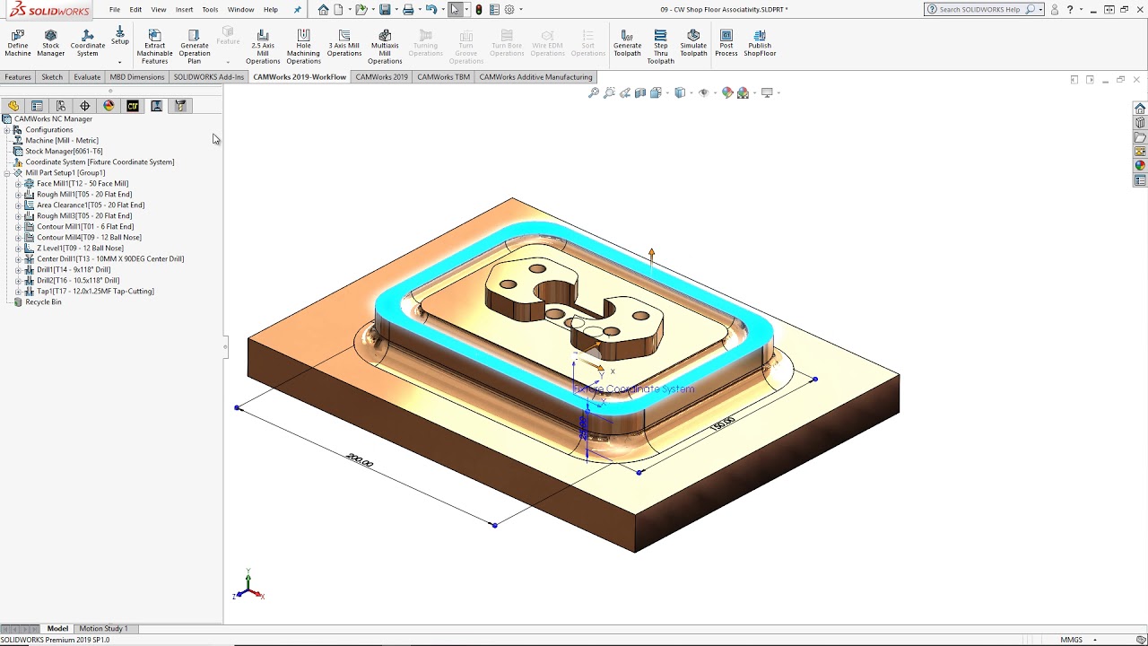Open the DisplayManager color wheel tab
1148x646 pixels.
[109, 106]
